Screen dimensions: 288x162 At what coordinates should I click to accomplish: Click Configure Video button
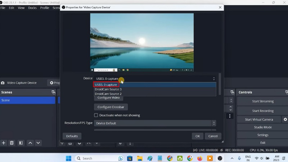point(109,98)
